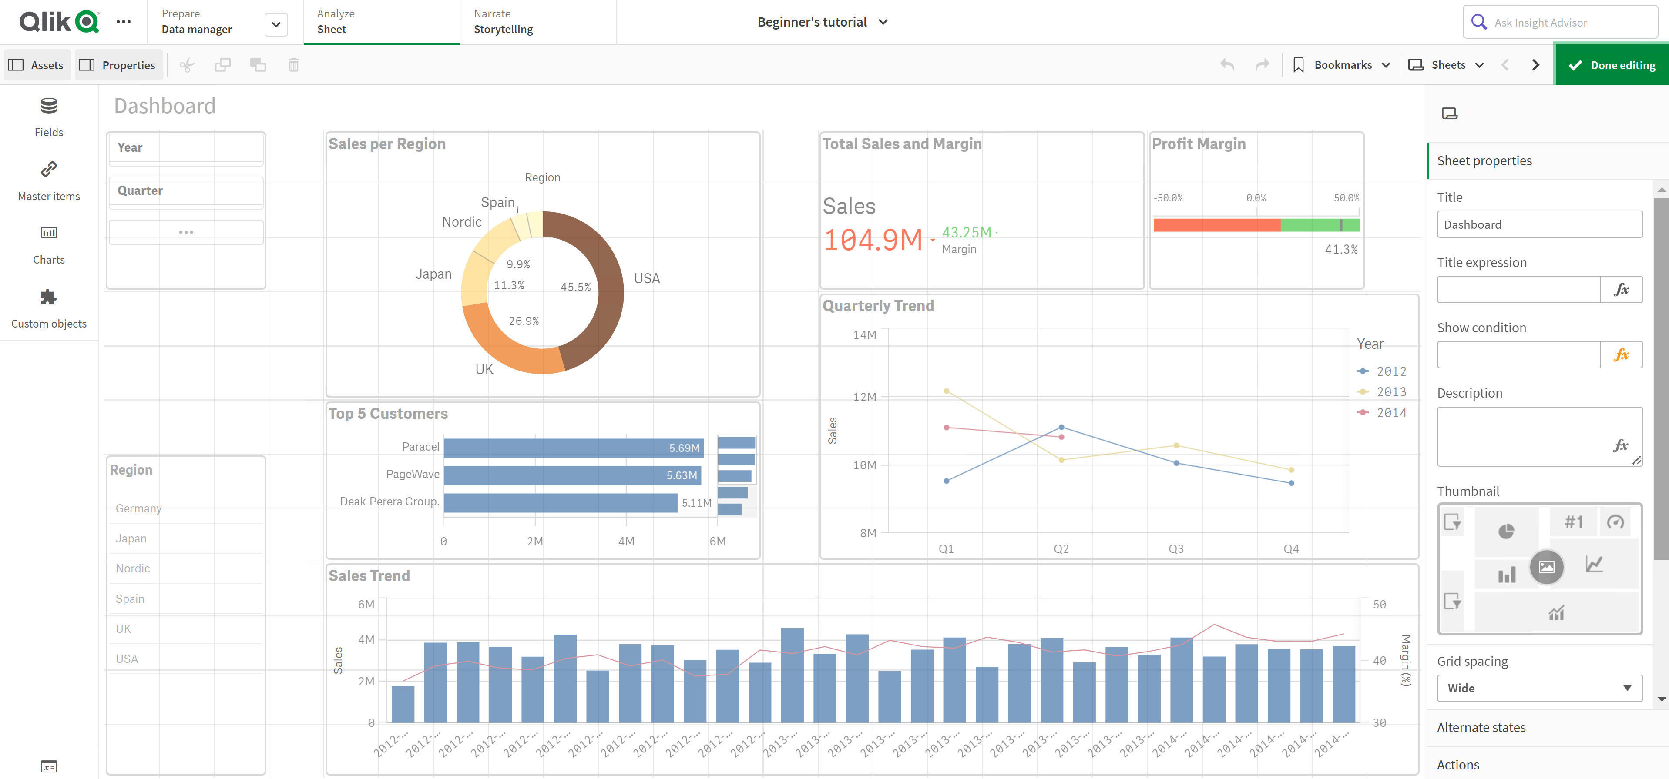This screenshot has height=779, width=1669.
Task: Switch to Prepare Data manager tab
Action: tap(210, 20)
